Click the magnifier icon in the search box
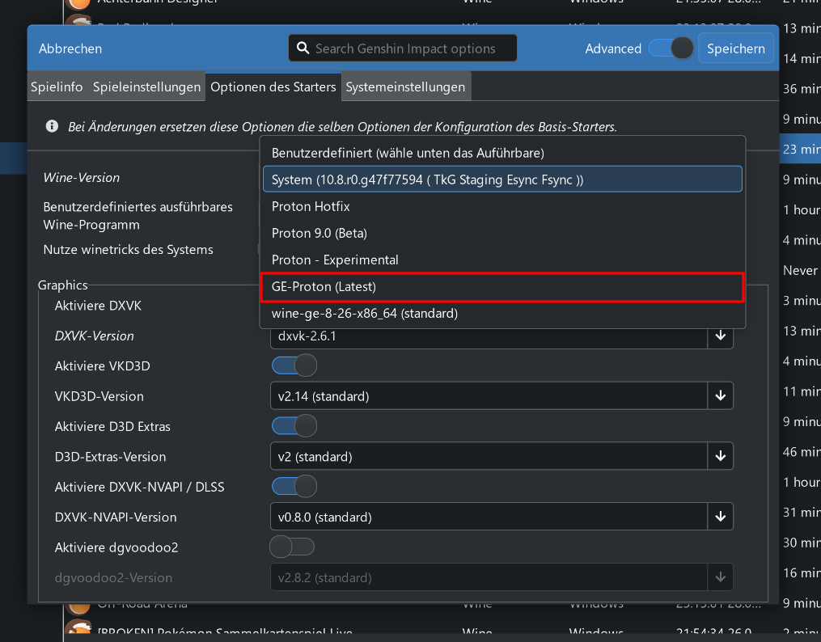Screen dimensions: 821x642 pyautogui.click(x=303, y=49)
